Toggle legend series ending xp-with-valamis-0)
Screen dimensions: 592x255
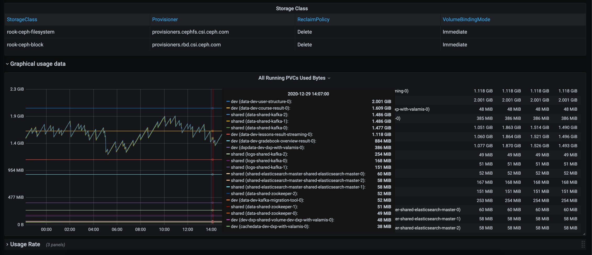click(412, 109)
